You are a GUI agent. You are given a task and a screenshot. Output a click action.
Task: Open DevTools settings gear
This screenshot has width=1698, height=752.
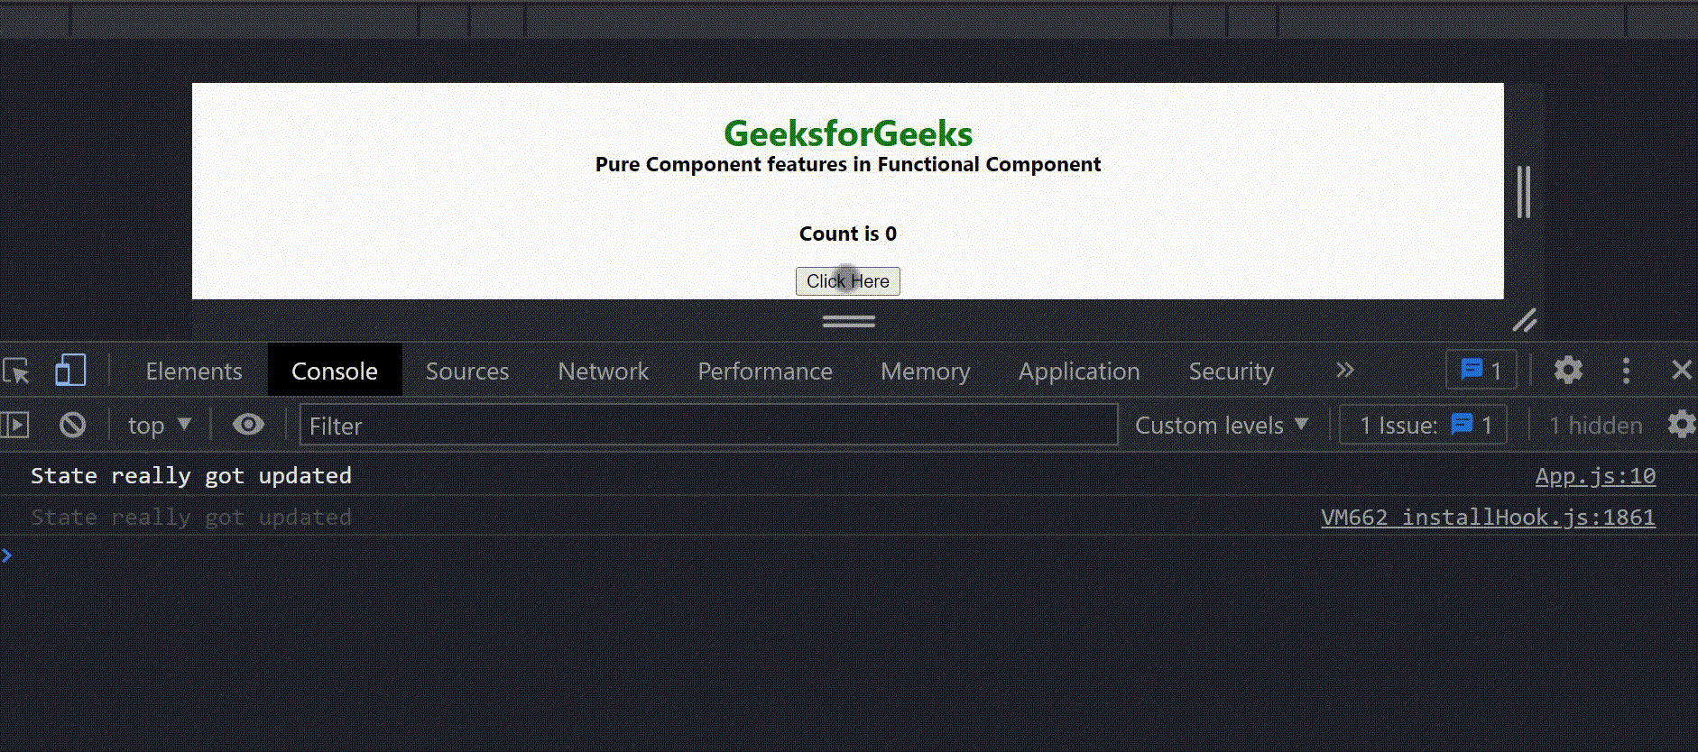(1568, 371)
